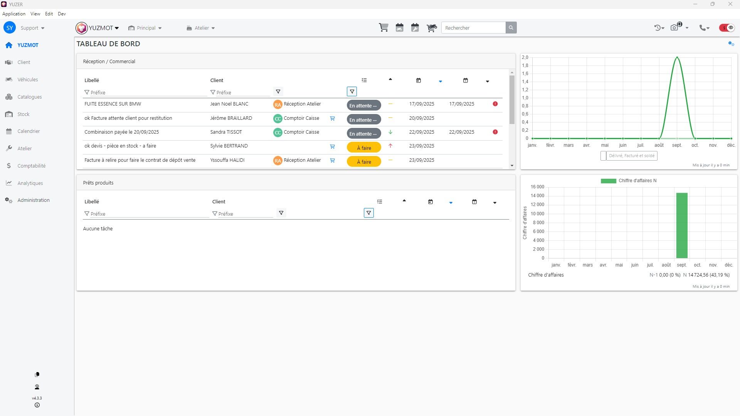
Task: Expand the Atelier selector dropdown
Action: click(201, 28)
